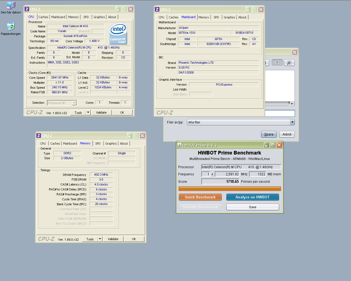
Task: Start the Quick Benchmark
Action: (x=200, y=197)
